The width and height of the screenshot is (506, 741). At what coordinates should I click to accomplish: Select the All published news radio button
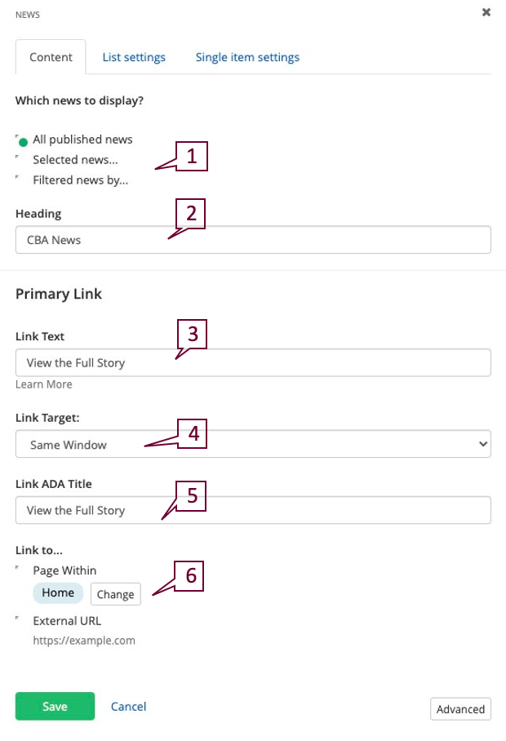tap(23, 140)
